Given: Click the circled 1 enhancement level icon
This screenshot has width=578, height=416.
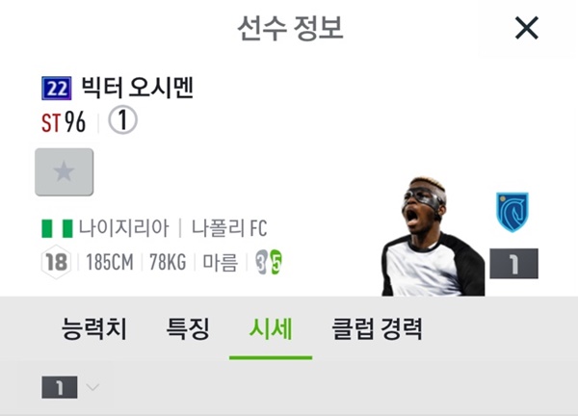Looking at the screenshot, I should coord(122,120).
